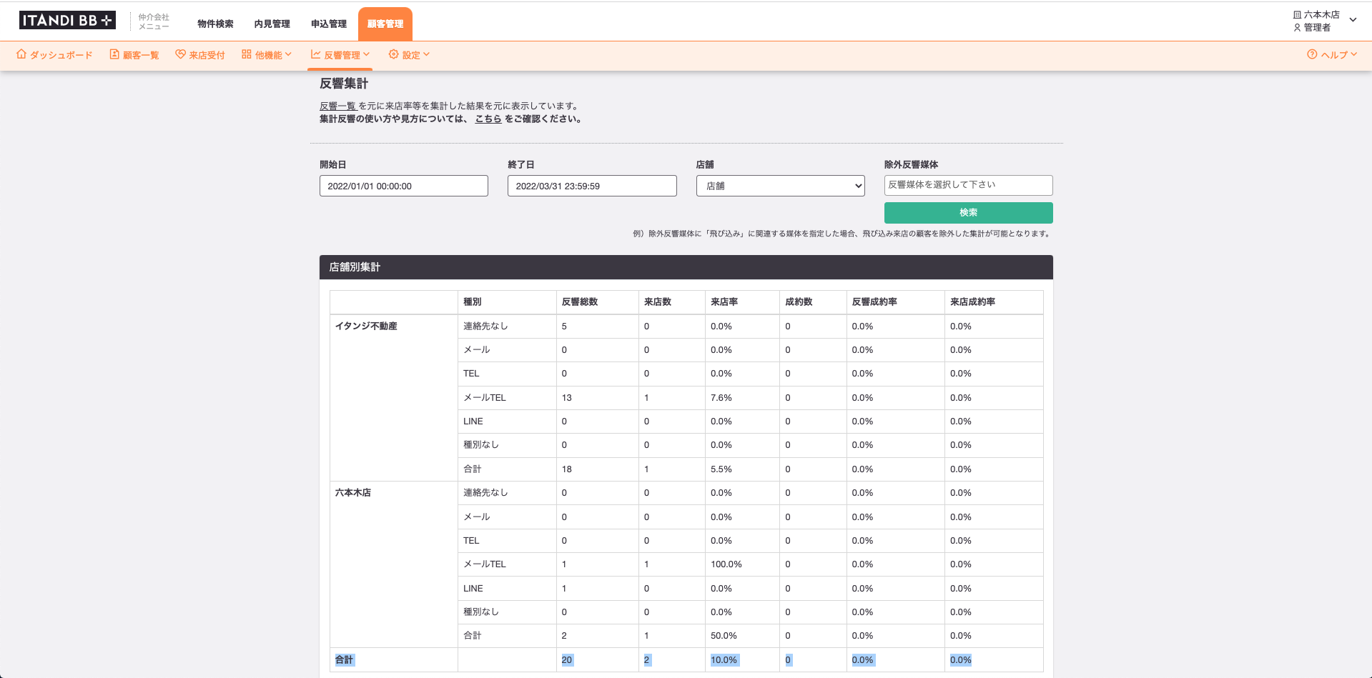Click the 六本木店 row label in table

353,493
